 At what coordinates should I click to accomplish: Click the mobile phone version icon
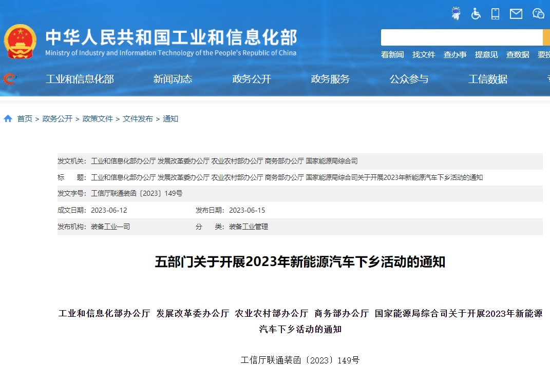[495, 14]
